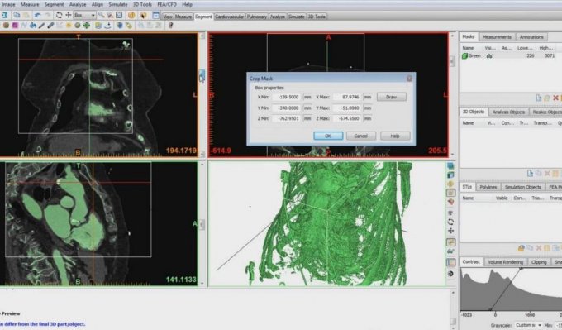Open the Image menu
Screen dimensions: 562x330
pos(8,5)
